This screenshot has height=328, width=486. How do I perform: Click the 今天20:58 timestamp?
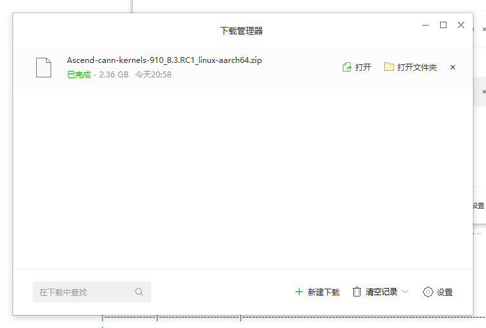[153, 75]
